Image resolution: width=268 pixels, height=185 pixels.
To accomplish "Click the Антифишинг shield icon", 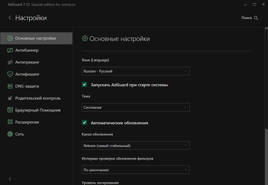I will point(10,74).
